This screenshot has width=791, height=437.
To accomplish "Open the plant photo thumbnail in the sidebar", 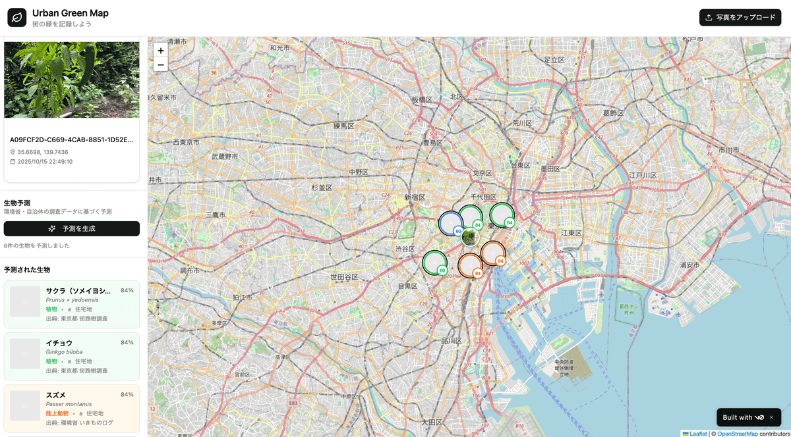I will pyautogui.click(x=72, y=80).
